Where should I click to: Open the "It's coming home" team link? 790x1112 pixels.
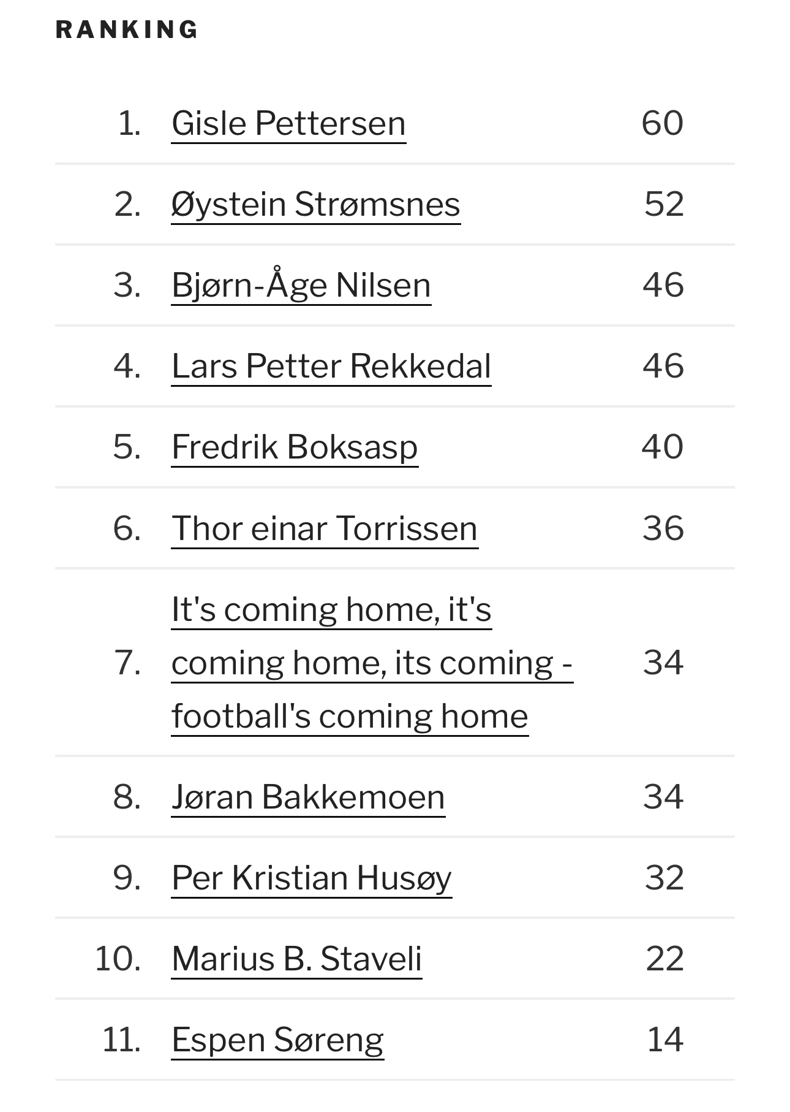pyautogui.click(x=372, y=663)
